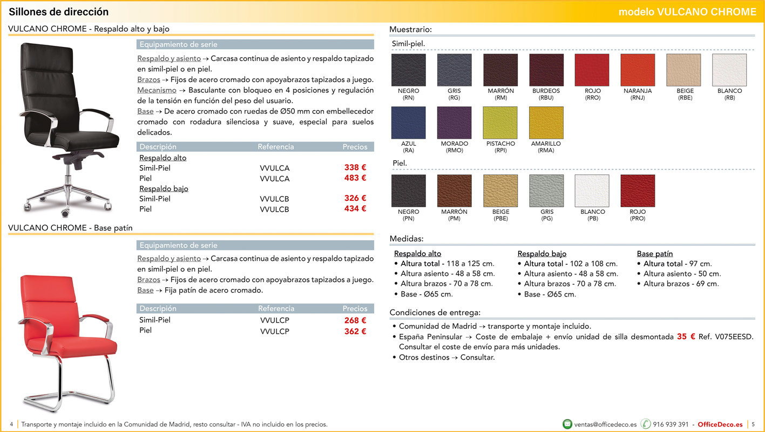Viewport: 765px width, 432px height.
Task: Click the 483 € price
Action: tap(355, 178)
